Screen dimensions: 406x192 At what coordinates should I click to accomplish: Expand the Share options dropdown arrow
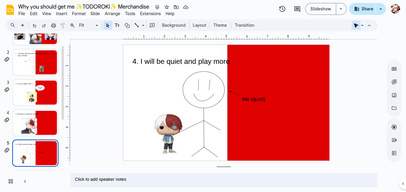pos(381,9)
